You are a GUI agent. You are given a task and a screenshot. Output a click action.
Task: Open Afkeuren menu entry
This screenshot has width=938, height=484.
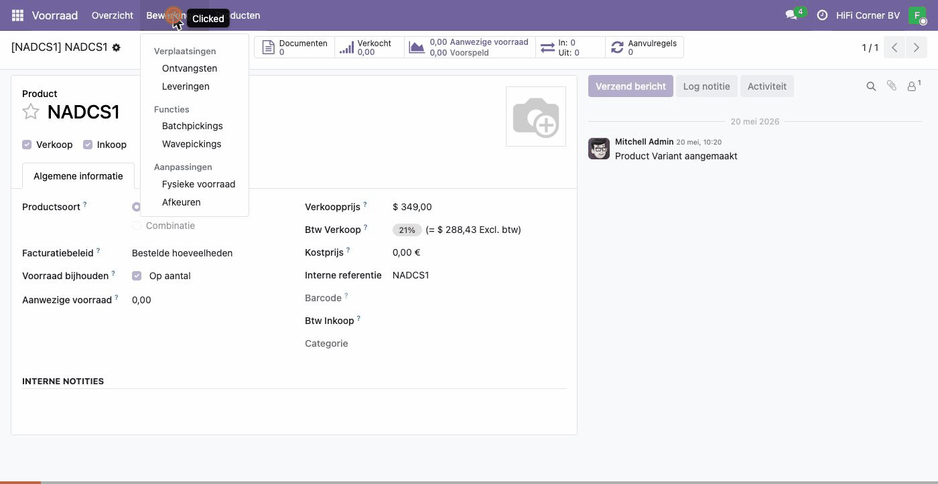pyautogui.click(x=181, y=202)
